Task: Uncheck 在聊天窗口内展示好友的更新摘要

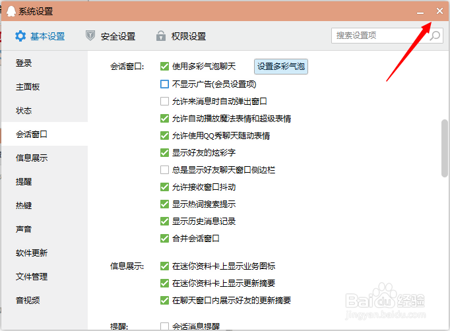Action: (x=164, y=300)
